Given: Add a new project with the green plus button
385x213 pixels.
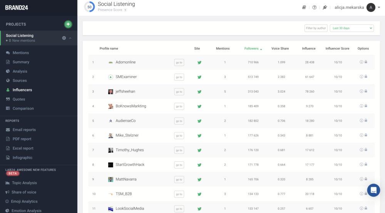Looking at the screenshot, I should (68, 24).
